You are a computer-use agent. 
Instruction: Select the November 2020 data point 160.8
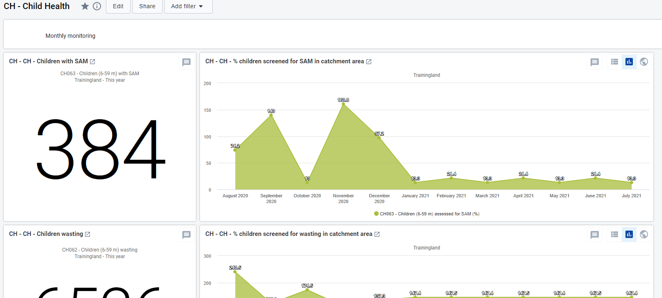coord(343,104)
